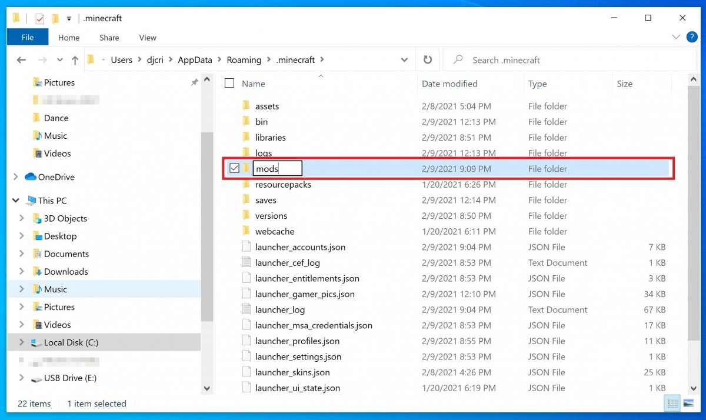Image resolution: width=706 pixels, height=420 pixels.
Task: Sort by the Type column header
Action: coord(537,84)
